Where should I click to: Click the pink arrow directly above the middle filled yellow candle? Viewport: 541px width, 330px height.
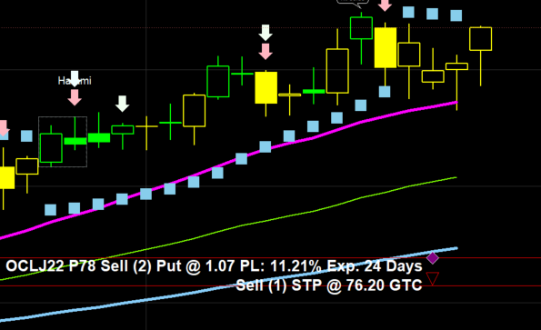click(x=265, y=52)
